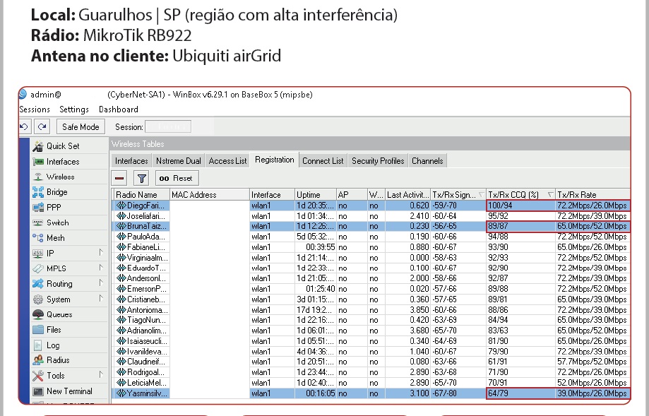Viewport: 649px width, 416px height.
Task: Switch to the Access List tab
Action: point(227,161)
